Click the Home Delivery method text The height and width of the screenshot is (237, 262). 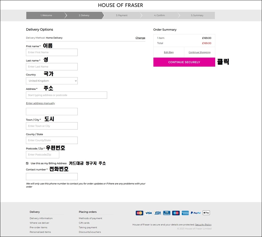(x=54, y=38)
